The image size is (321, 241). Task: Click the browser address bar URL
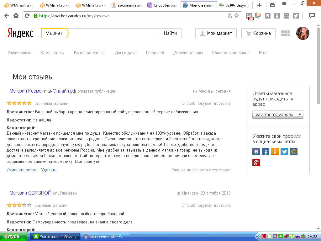[74, 16]
